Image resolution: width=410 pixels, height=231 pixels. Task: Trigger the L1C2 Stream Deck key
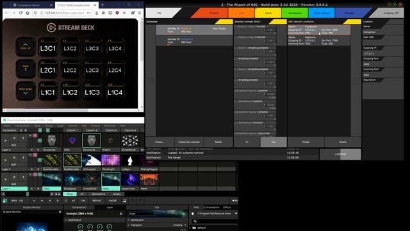tap(70, 91)
